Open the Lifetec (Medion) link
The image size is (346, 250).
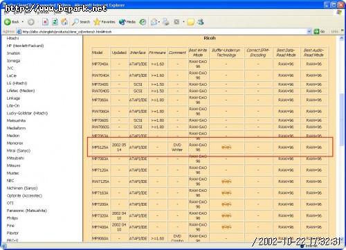click(x=21, y=91)
